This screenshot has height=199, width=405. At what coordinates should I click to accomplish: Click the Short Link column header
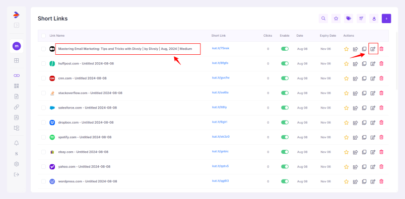tap(219, 36)
